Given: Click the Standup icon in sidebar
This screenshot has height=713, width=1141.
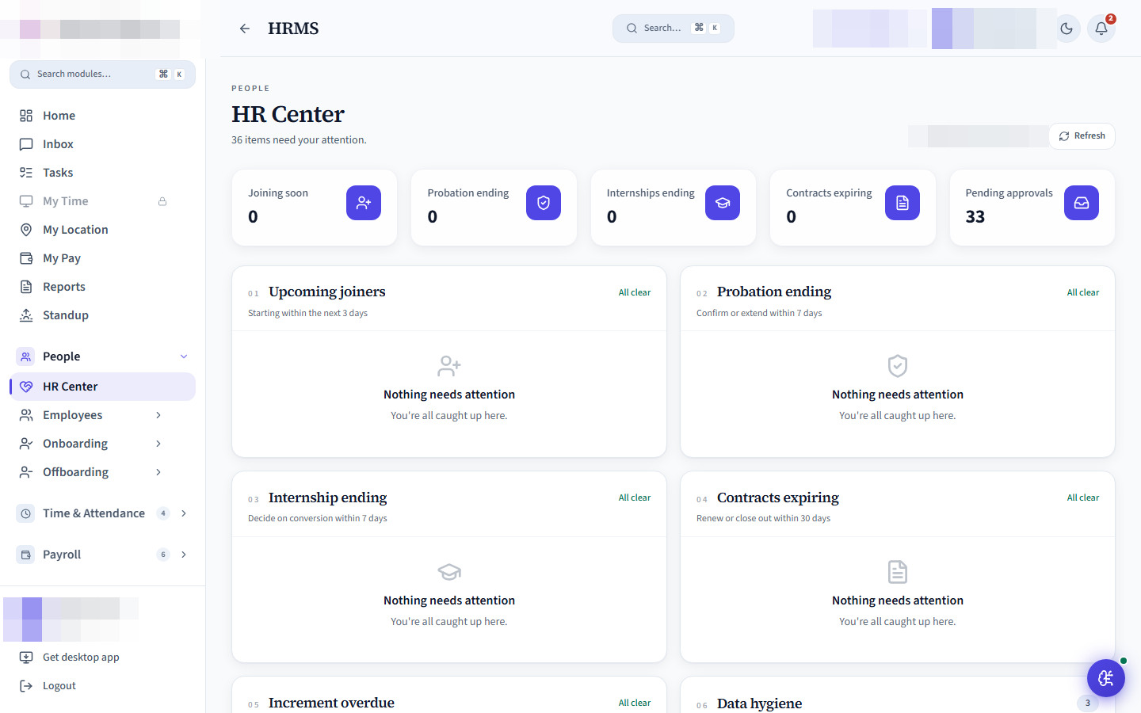Looking at the screenshot, I should 26,315.
